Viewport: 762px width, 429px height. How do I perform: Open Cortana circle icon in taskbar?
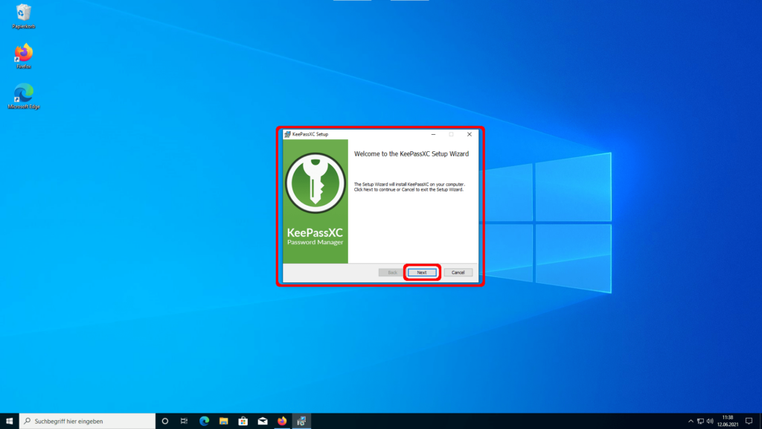164,422
